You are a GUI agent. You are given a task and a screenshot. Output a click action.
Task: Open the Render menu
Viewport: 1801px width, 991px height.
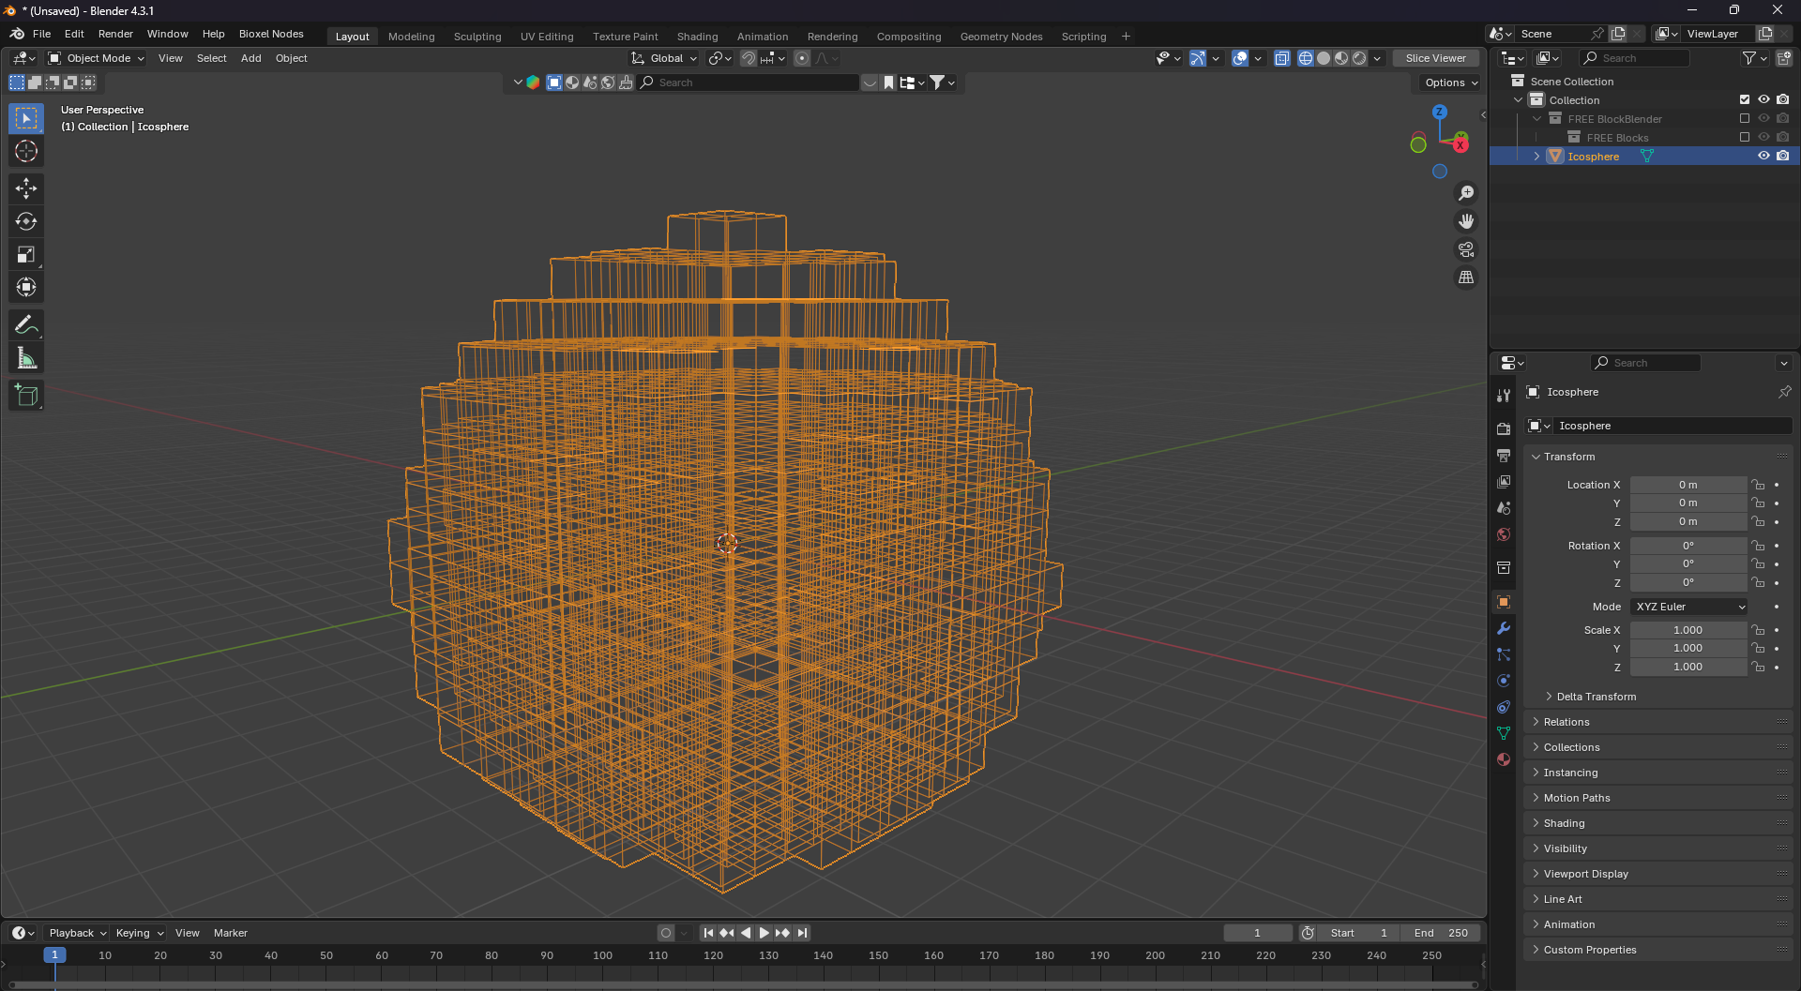(x=115, y=34)
